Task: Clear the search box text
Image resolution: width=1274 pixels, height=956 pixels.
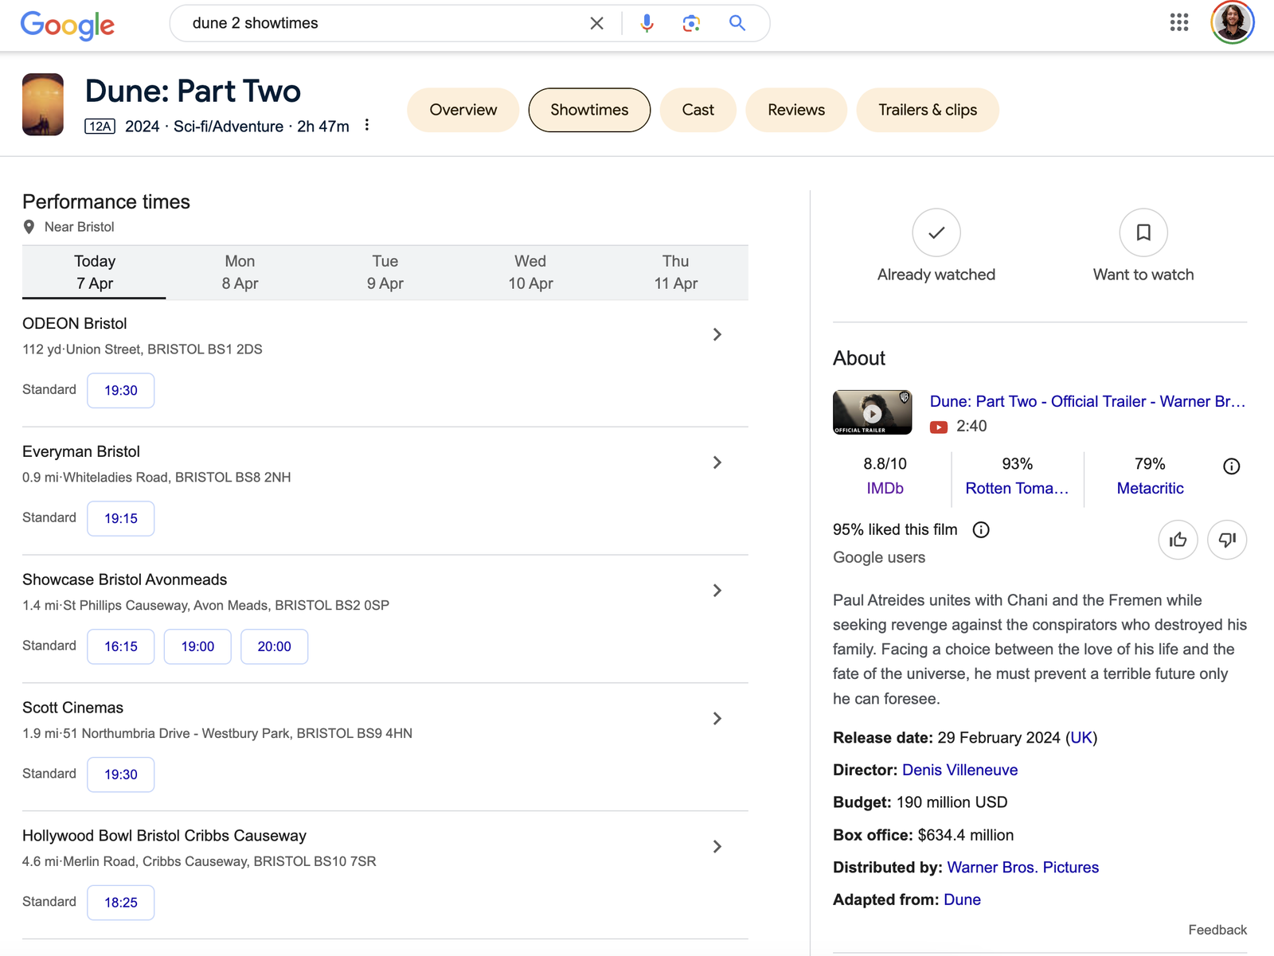Action: [596, 23]
